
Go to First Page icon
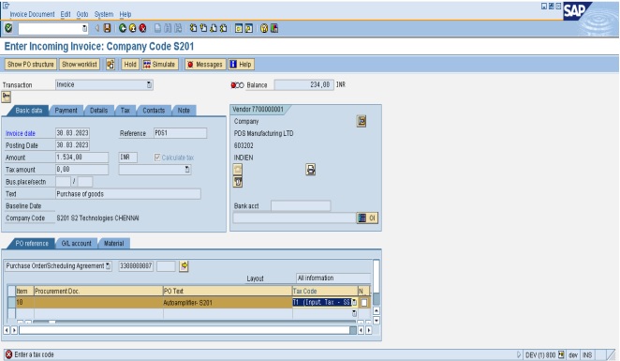click(x=193, y=28)
